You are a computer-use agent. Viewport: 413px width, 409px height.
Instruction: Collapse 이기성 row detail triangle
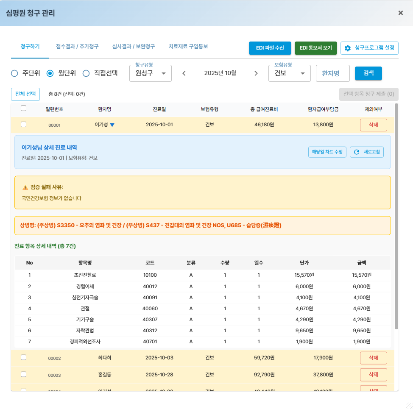tap(112, 125)
